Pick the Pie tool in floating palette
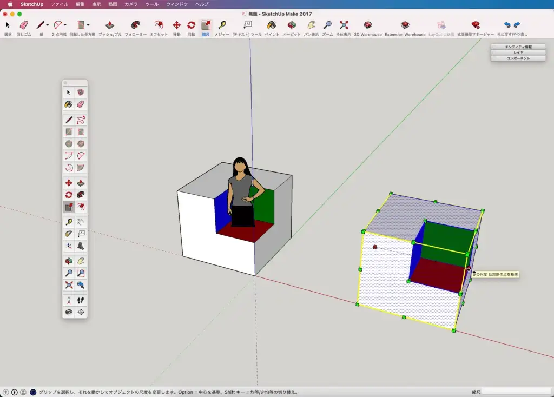Image resolution: width=554 pixels, height=397 pixels. [81, 168]
